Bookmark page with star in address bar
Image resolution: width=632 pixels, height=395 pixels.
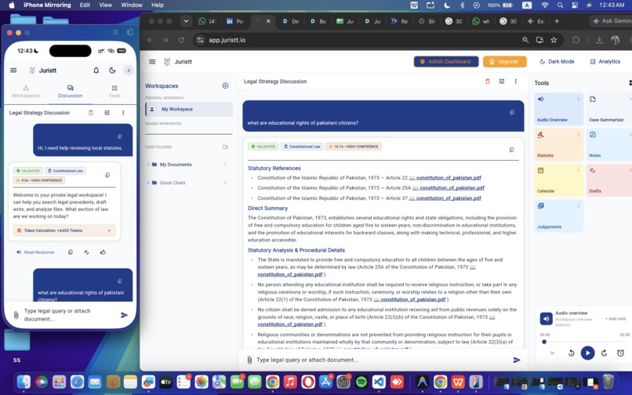tap(554, 40)
